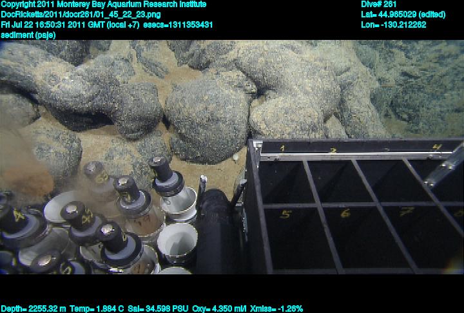
Task: Select the Lon= -130.212262 readout
Action: [x=394, y=24]
